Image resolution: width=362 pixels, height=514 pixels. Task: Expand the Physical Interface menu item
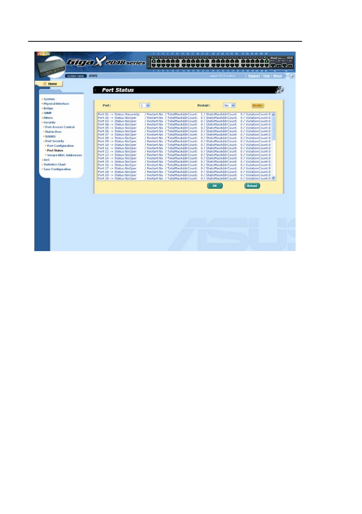(56, 104)
